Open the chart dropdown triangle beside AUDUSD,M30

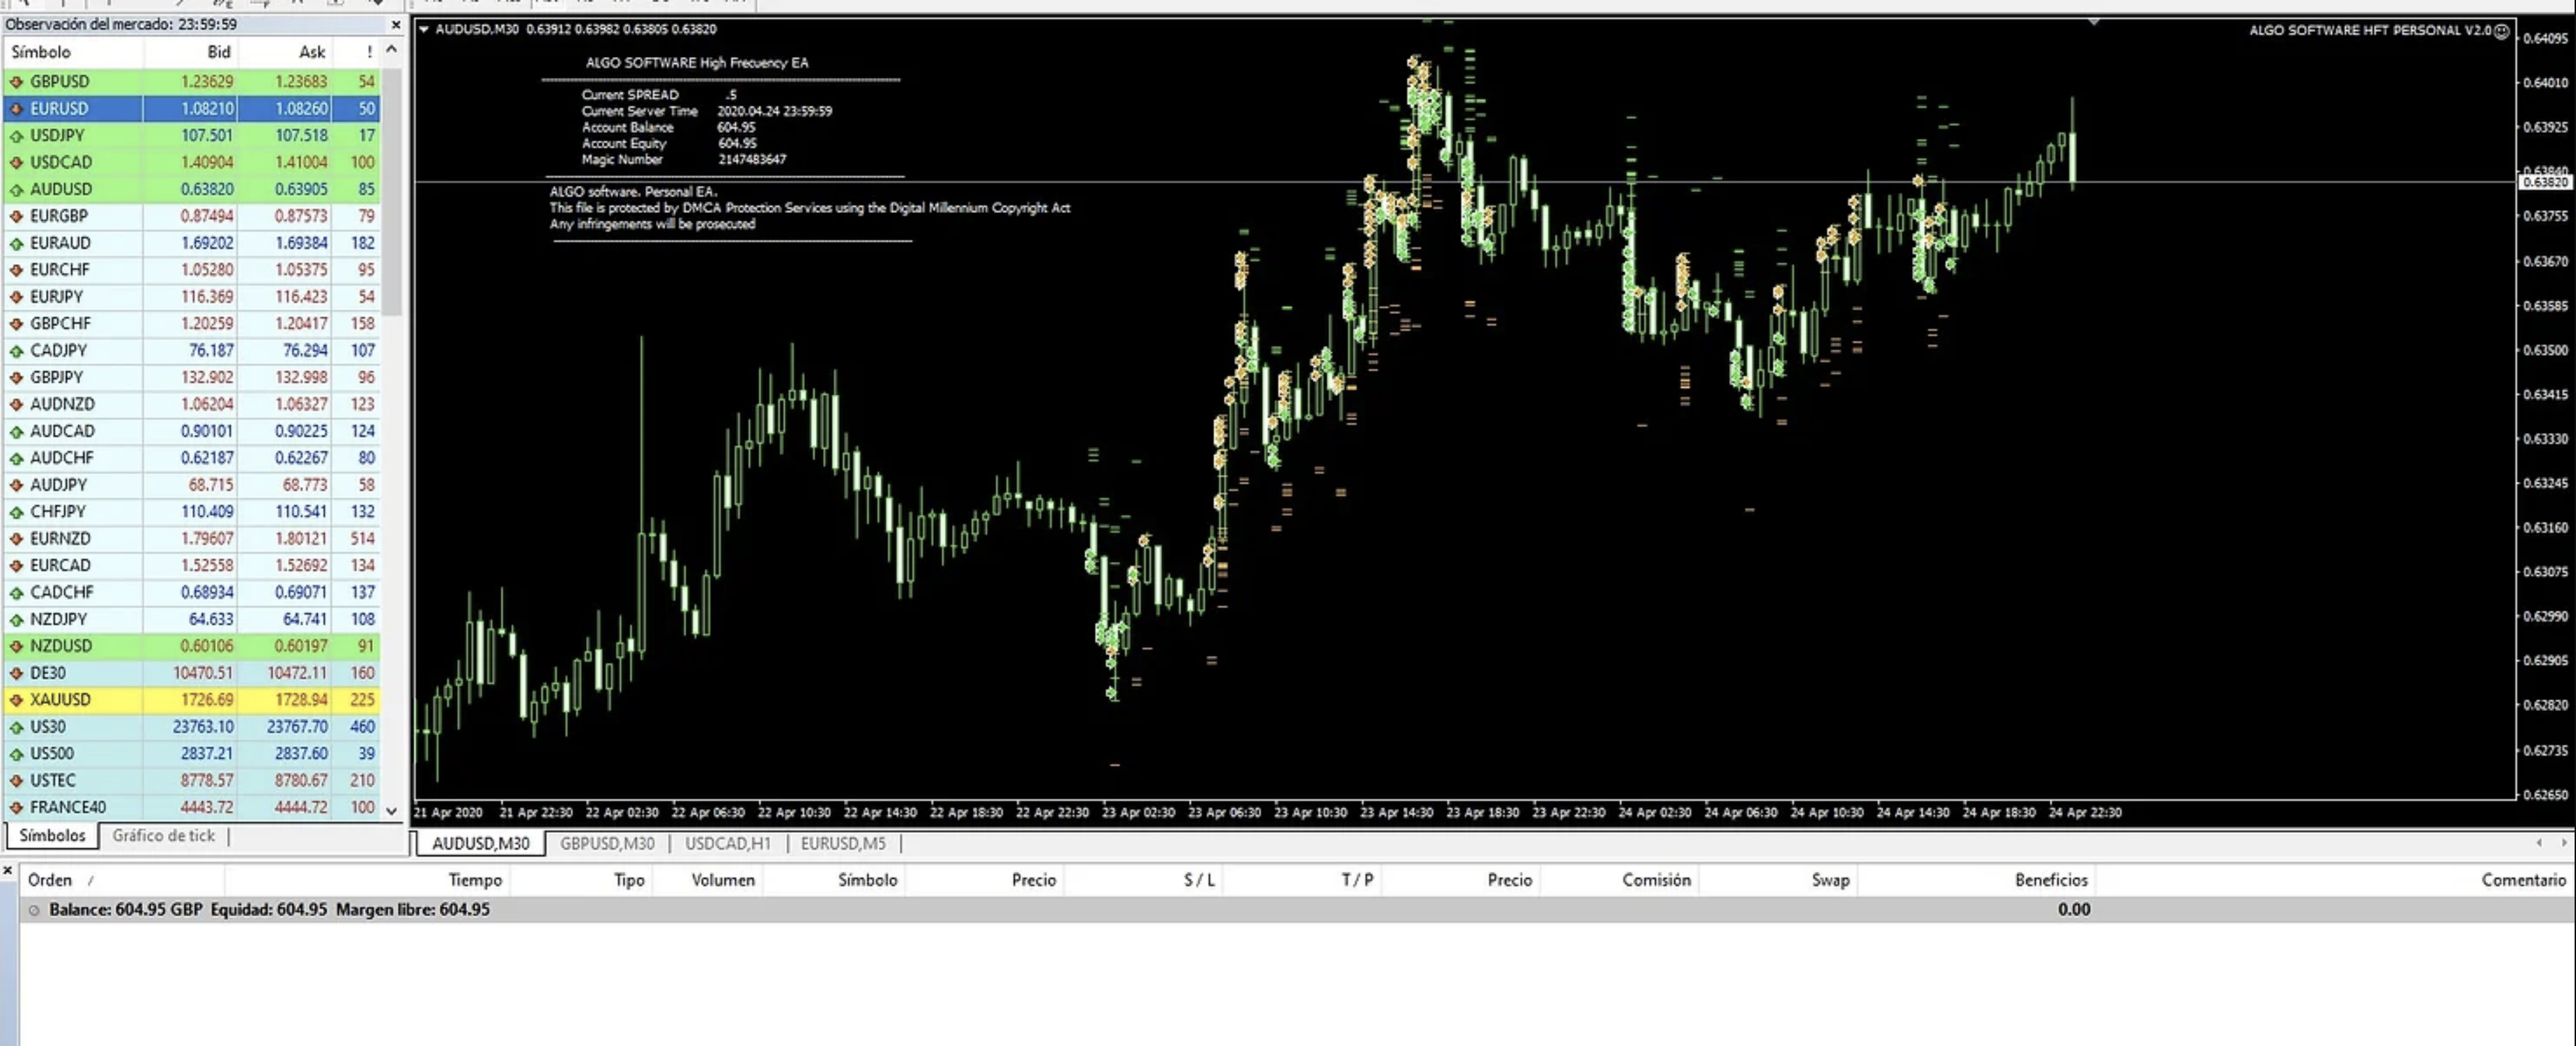pos(424,30)
